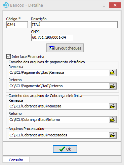Image resolution: width=124 pixels, height=165 pixels.
Task: Browse folder for Arquivos Processados path
Action: (113, 135)
